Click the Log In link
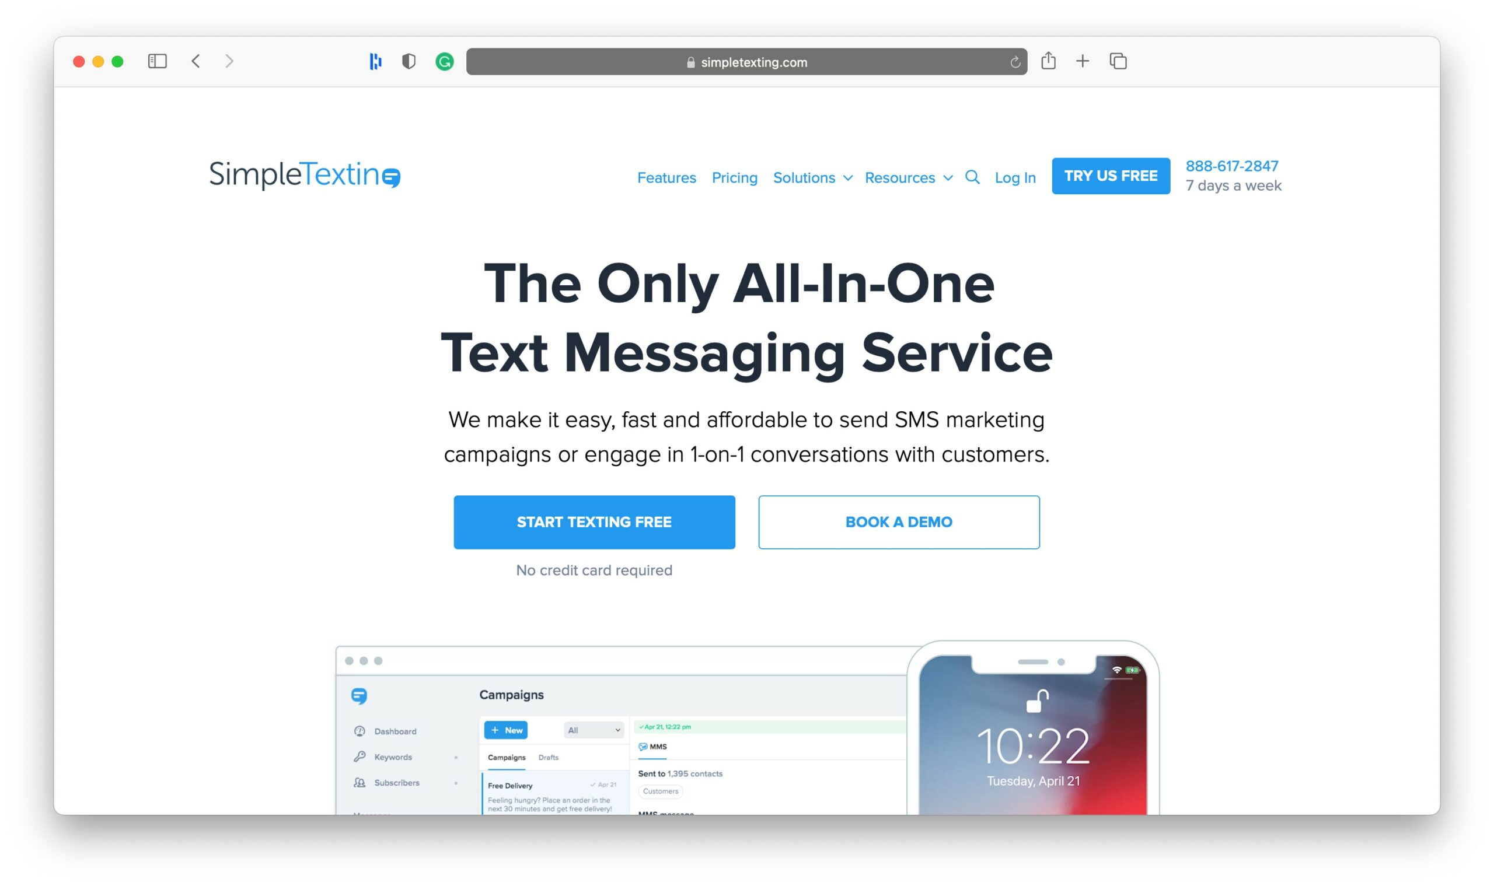The width and height of the screenshot is (1494, 886). pos(1014,176)
